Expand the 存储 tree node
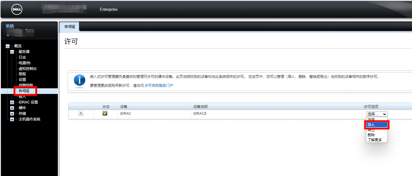 tap(12, 114)
